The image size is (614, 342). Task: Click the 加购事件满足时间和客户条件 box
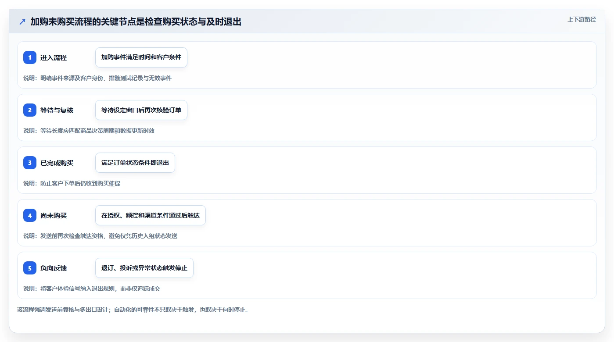141,57
